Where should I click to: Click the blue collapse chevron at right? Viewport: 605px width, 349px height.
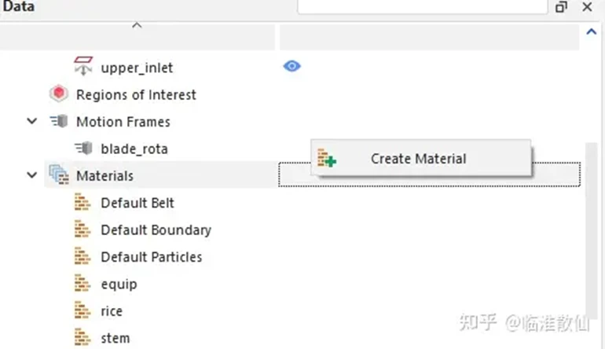tap(591, 31)
